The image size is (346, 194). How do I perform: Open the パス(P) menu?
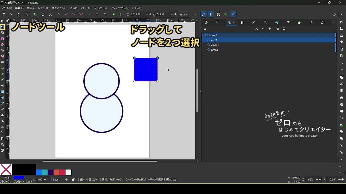[74, 8]
